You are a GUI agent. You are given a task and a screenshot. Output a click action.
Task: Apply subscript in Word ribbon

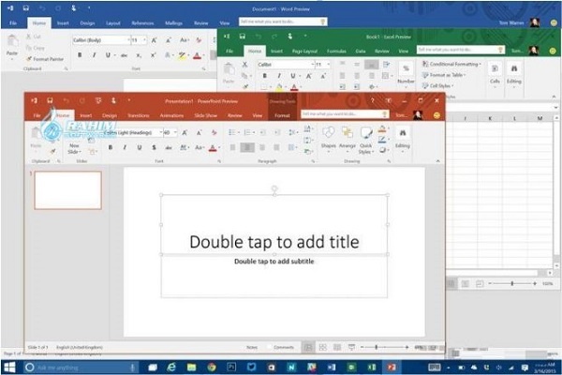pos(139,55)
